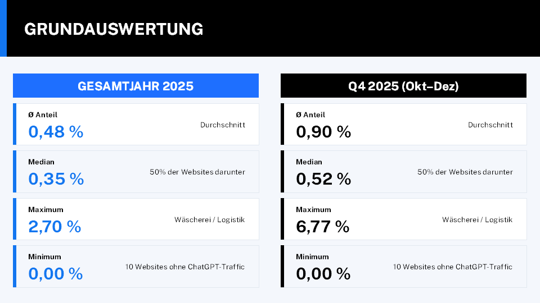Click the Maximum label above 6,77 %
The image size is (540, 303).
click(313, 209)
